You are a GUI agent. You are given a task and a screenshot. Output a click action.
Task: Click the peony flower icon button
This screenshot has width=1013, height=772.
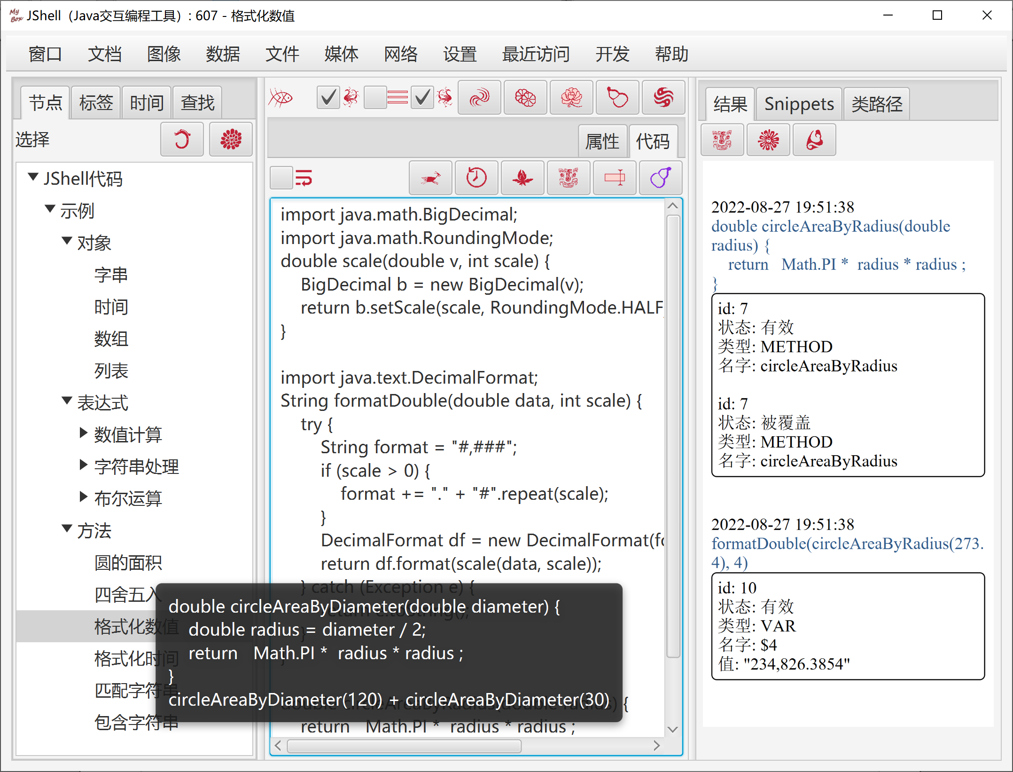tap(571, 98)
